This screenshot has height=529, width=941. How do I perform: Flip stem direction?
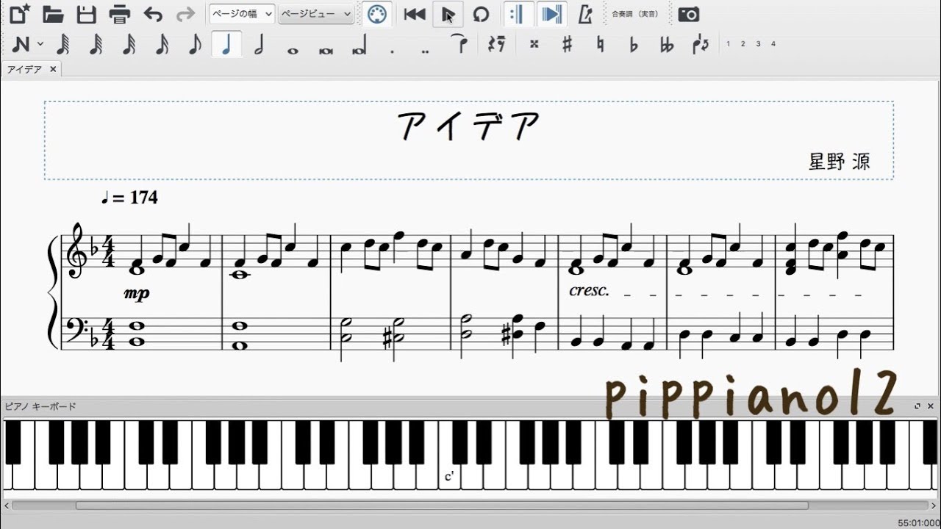701,44
